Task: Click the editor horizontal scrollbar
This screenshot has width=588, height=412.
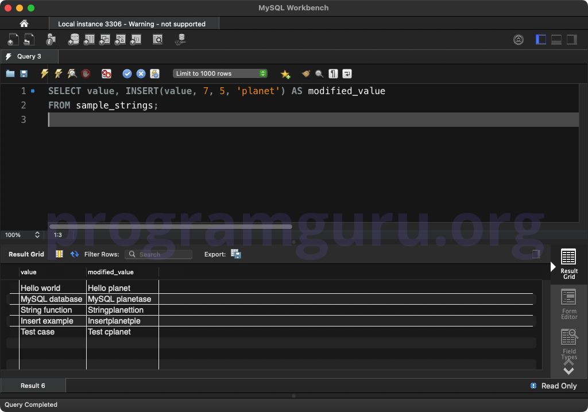Action: [x=171, y=227]
